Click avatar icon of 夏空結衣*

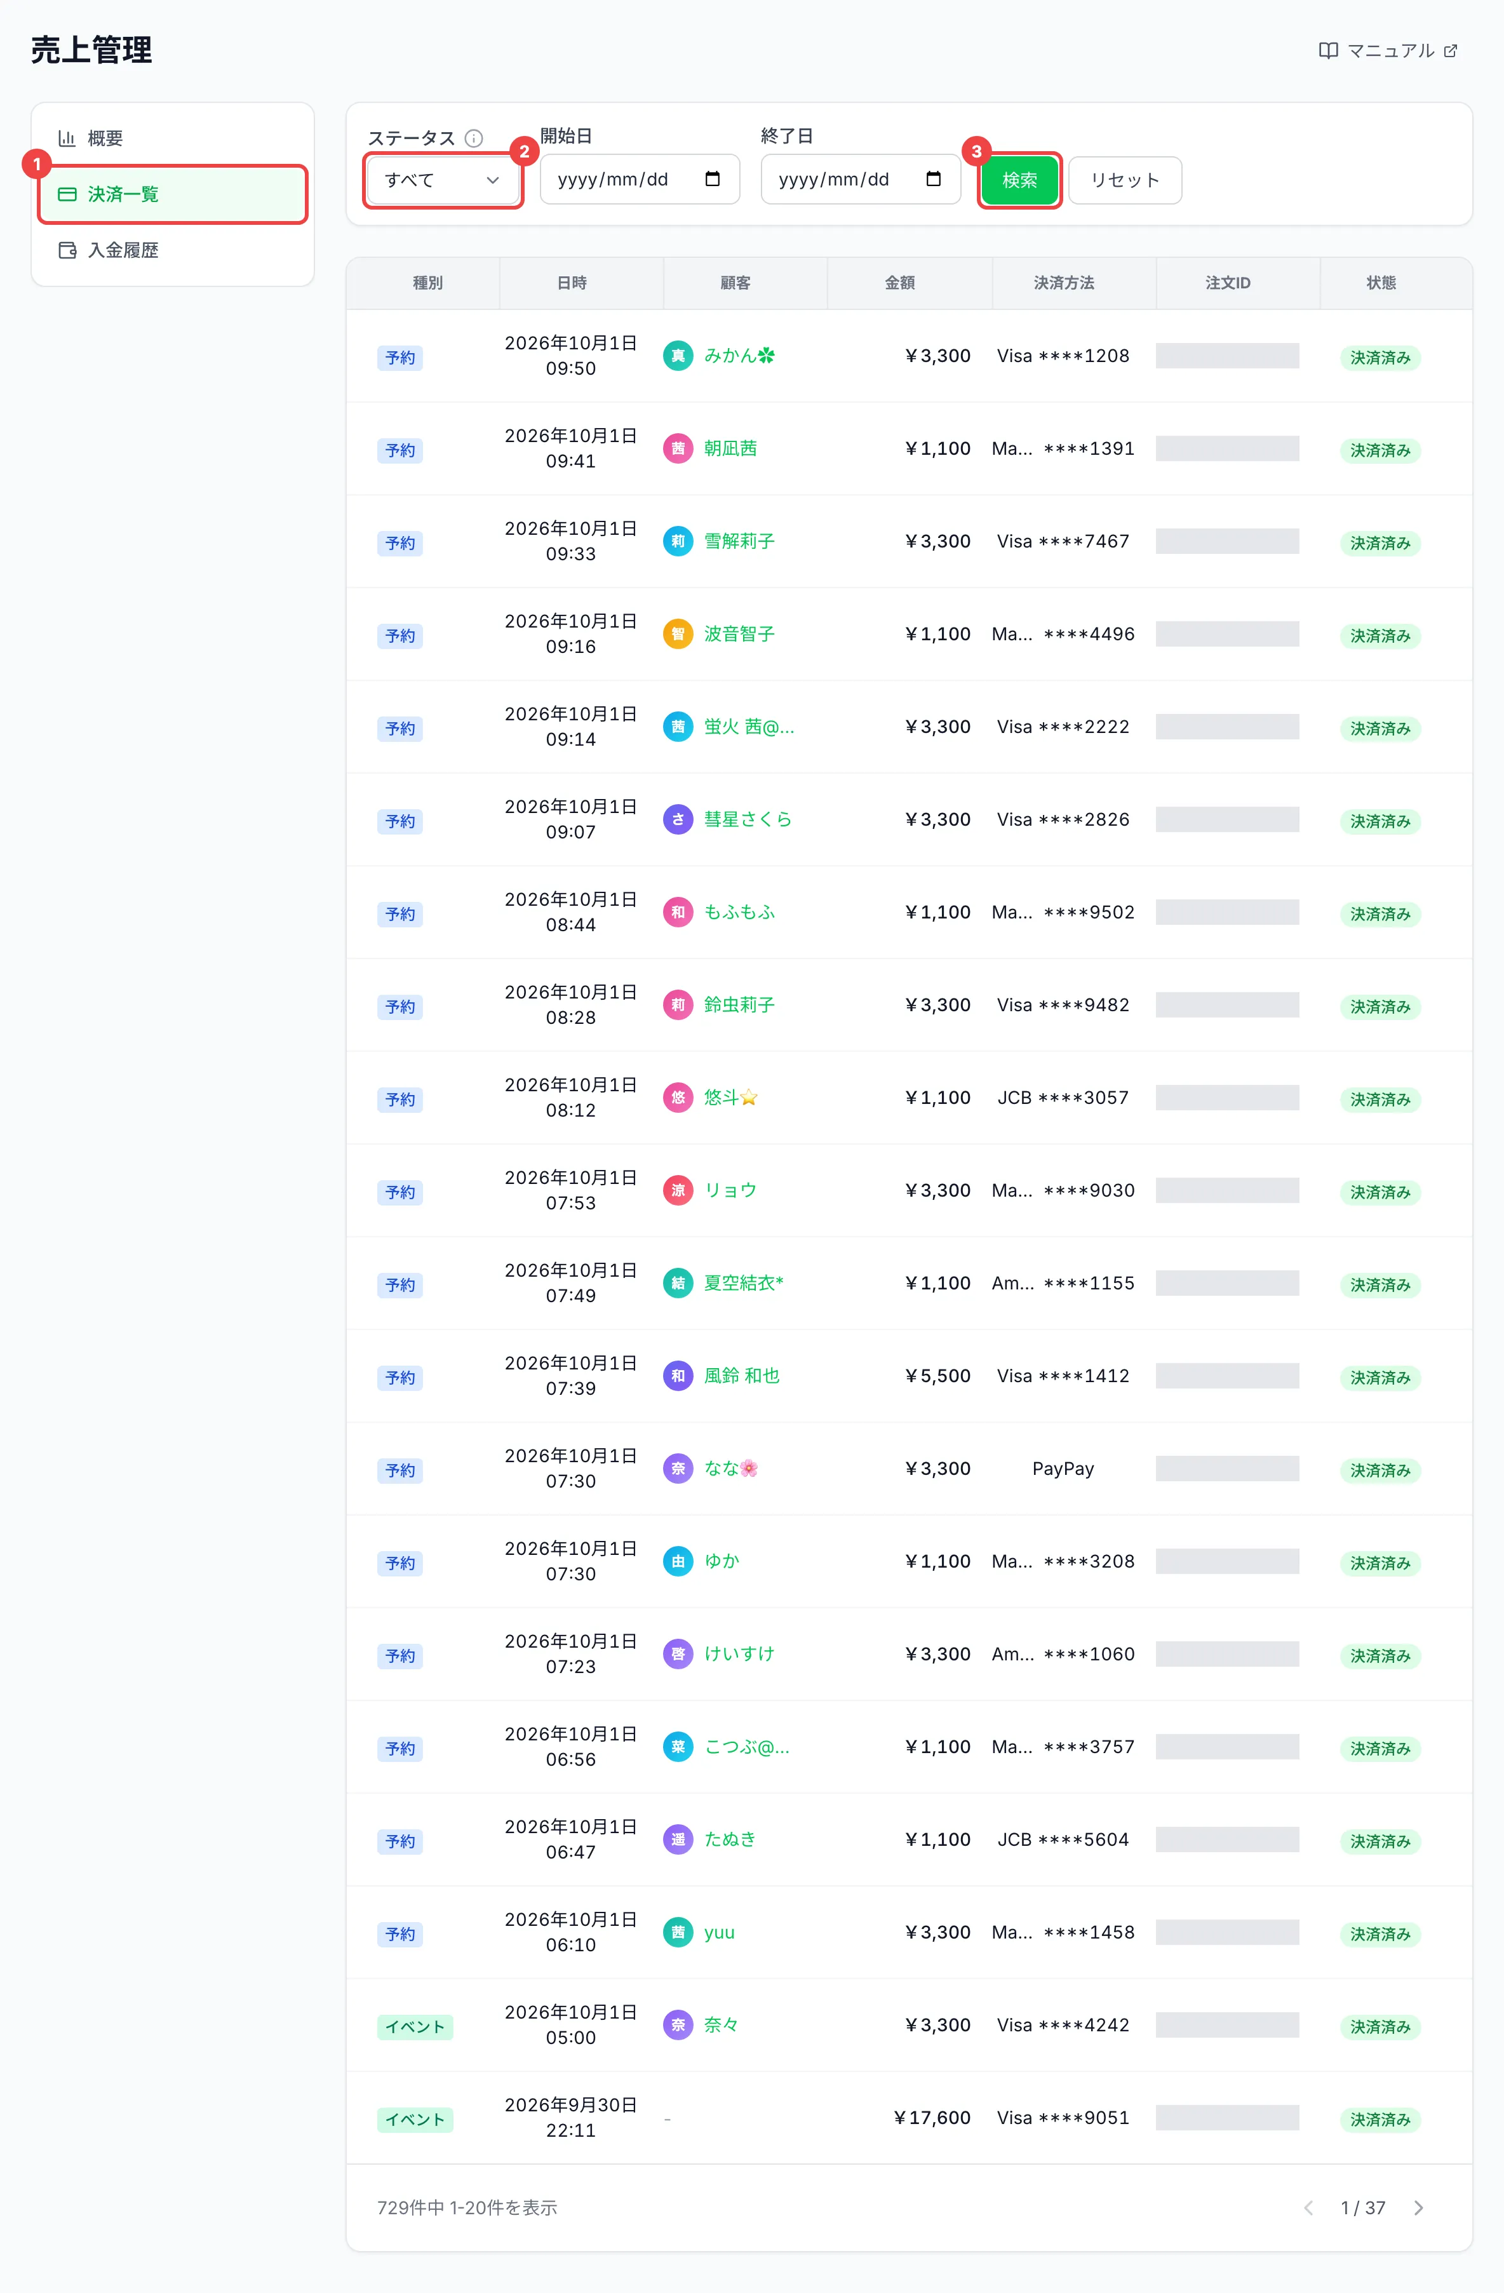[678, 1283]
